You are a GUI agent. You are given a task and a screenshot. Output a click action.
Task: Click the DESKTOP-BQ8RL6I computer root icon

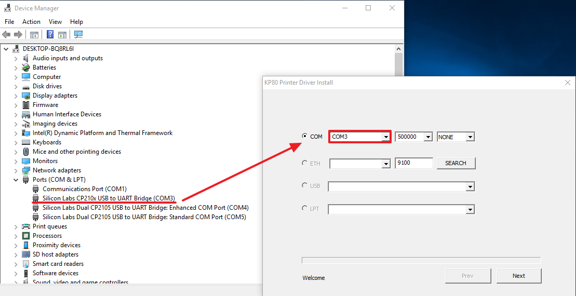tap(16, 48)
